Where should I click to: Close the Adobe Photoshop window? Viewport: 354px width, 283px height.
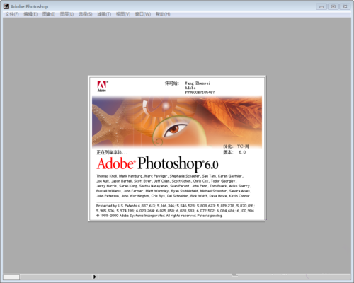[x=345, y=6]
